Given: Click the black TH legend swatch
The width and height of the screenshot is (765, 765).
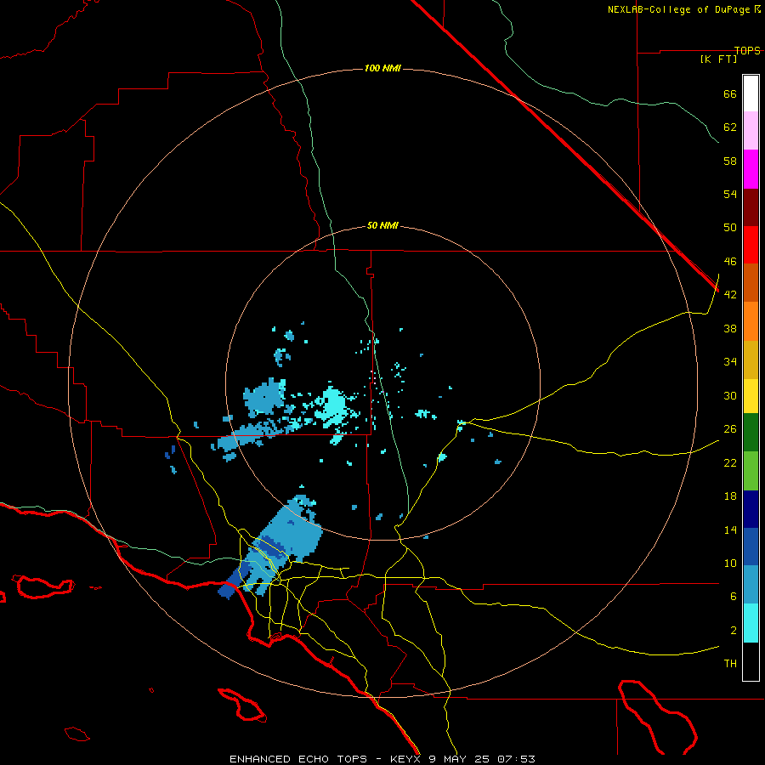Looking at the screenshot, I should point(751,661).
